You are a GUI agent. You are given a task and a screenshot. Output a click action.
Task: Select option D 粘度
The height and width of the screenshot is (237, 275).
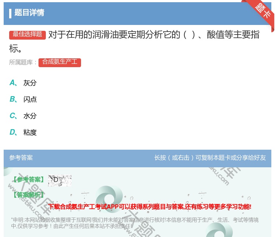tap(23, 132)
